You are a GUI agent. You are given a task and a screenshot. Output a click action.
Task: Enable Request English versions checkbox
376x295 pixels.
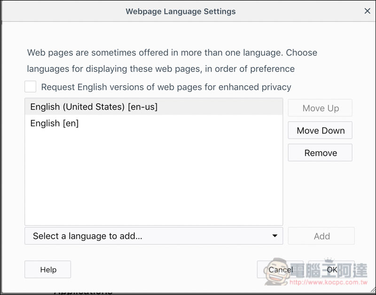pos(31,87)
